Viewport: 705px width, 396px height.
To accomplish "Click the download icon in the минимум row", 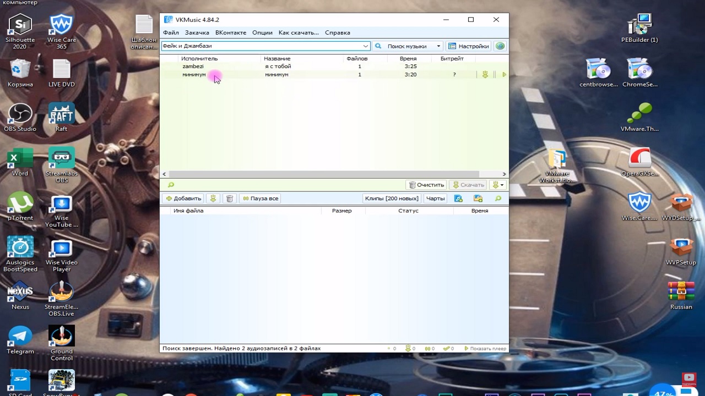I will pos(485,75).
